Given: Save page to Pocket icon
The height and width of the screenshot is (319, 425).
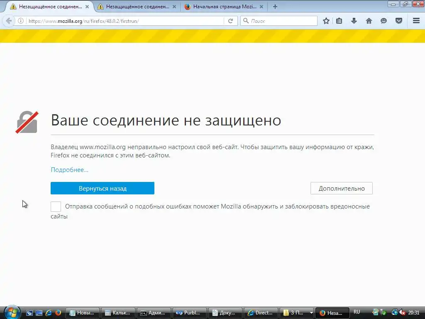Looking at the screenshot, I should pos(399,21).
